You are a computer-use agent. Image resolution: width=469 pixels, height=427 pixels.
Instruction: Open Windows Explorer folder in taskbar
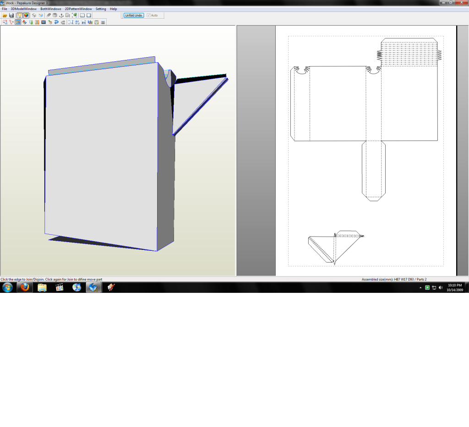(x=42, y=287)
